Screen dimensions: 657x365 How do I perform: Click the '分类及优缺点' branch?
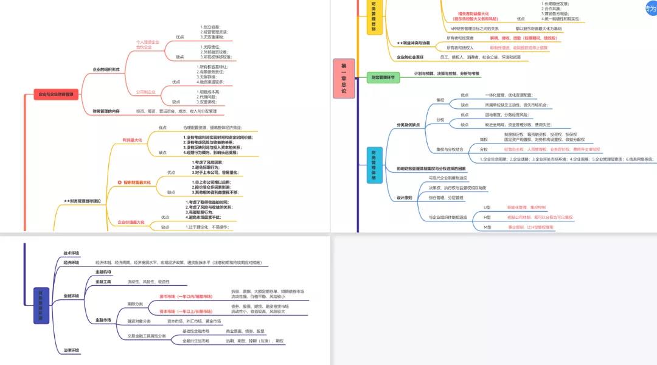point(408,125)
